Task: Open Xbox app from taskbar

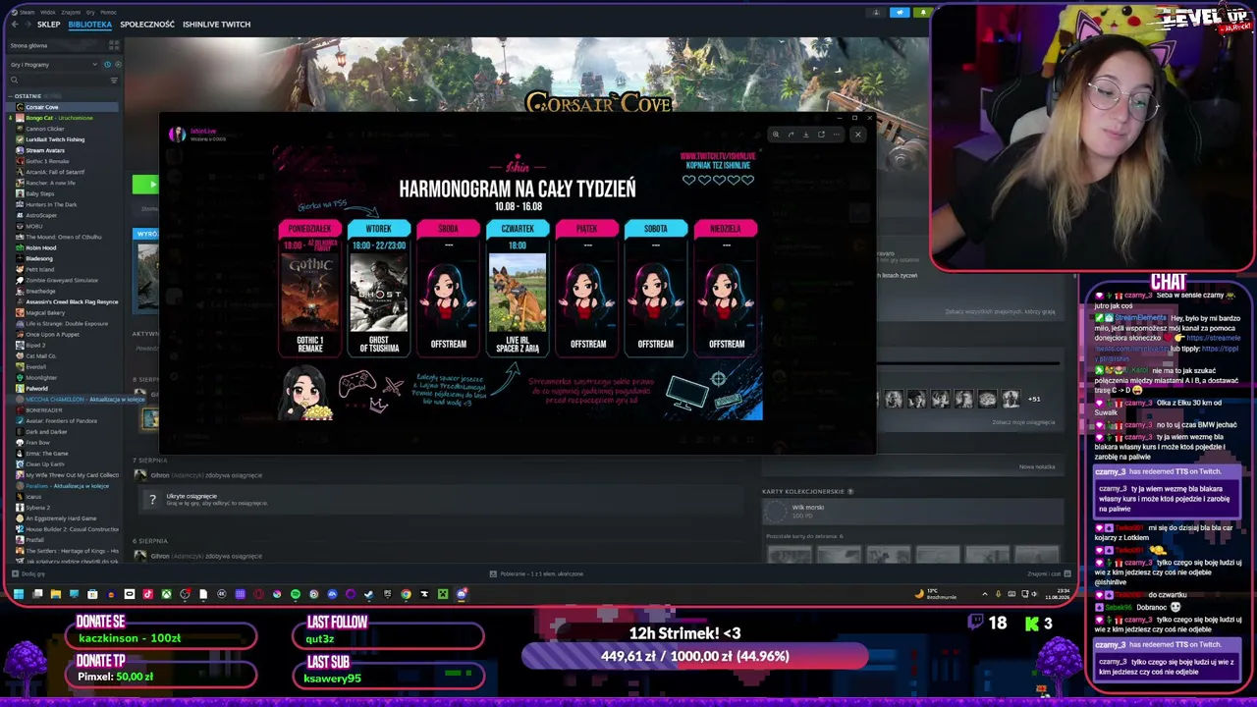Action: [x=166, y=594]
